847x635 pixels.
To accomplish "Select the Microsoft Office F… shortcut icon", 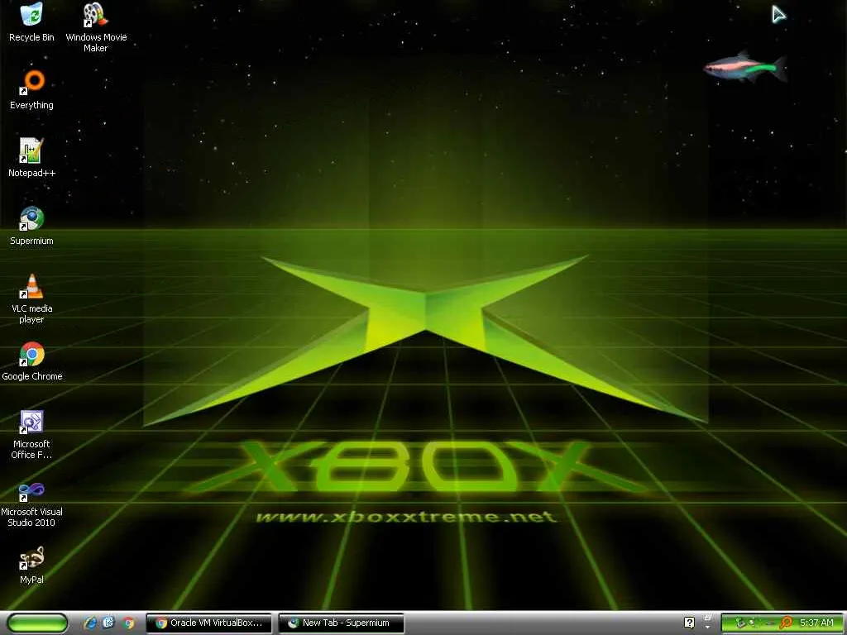I will point(31,422).
